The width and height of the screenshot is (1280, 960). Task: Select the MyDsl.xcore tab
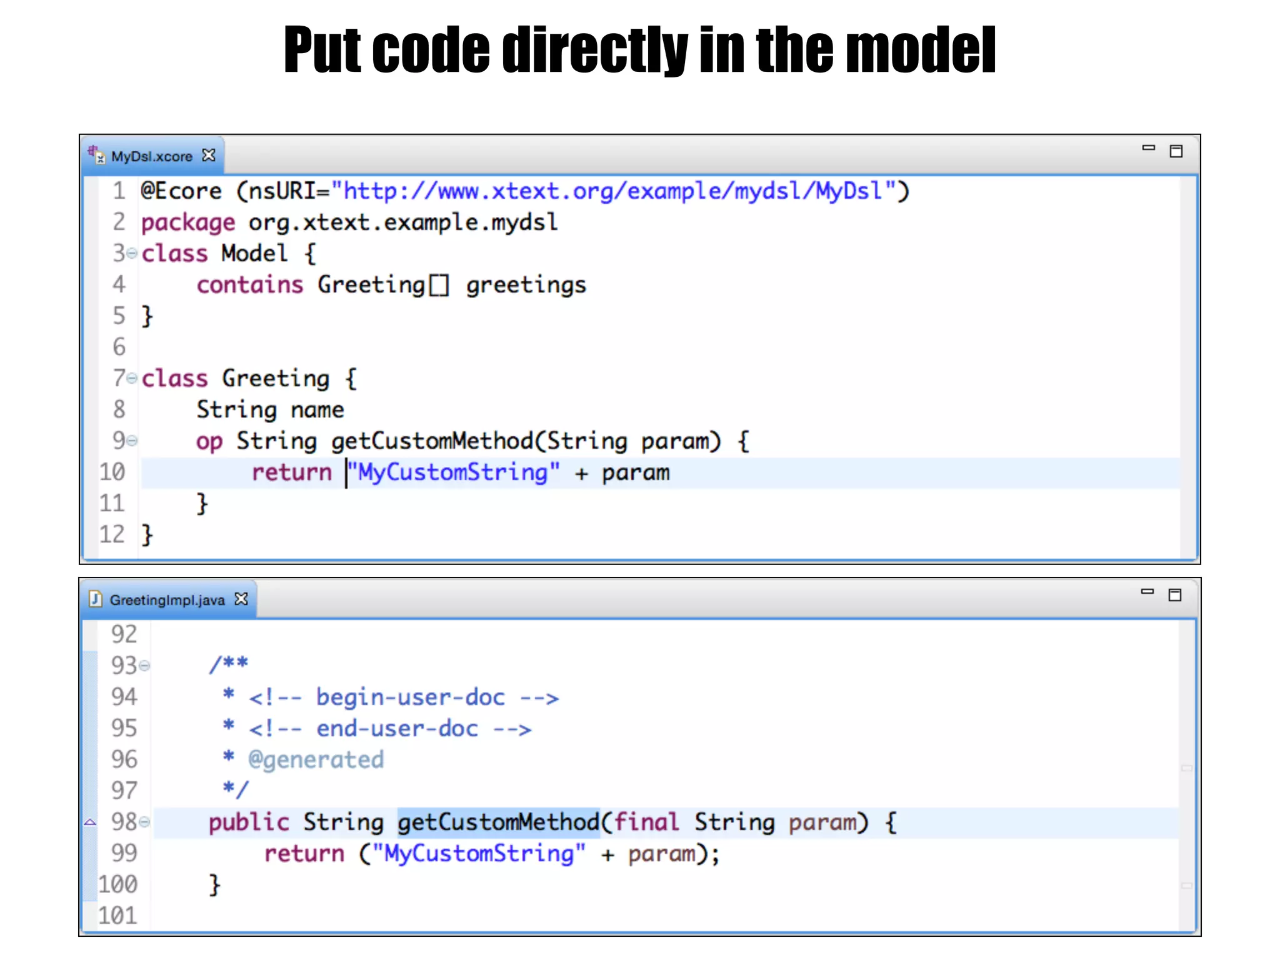pyautogui.click(x=151, y=156)
